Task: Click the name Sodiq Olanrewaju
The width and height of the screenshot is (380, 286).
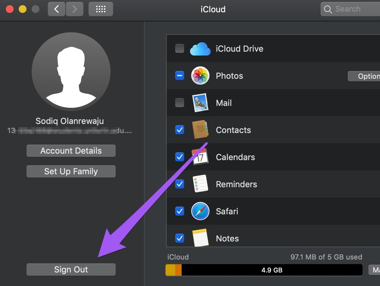Action: coord(70,121)
